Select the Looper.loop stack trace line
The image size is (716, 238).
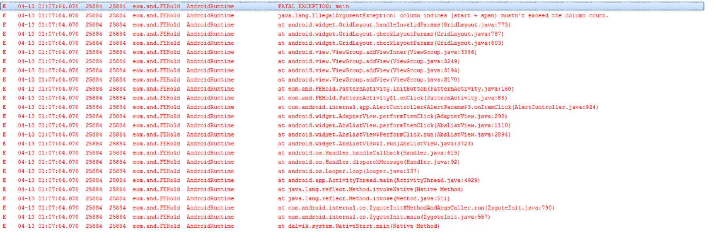pos(348,171)
